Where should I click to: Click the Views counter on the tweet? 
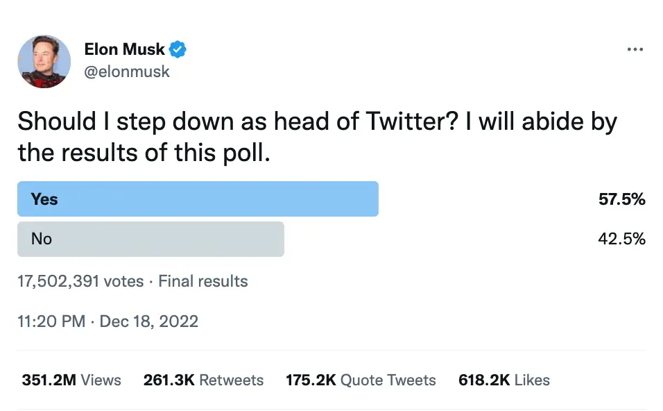pyautogui.click(x=71, y=380)
